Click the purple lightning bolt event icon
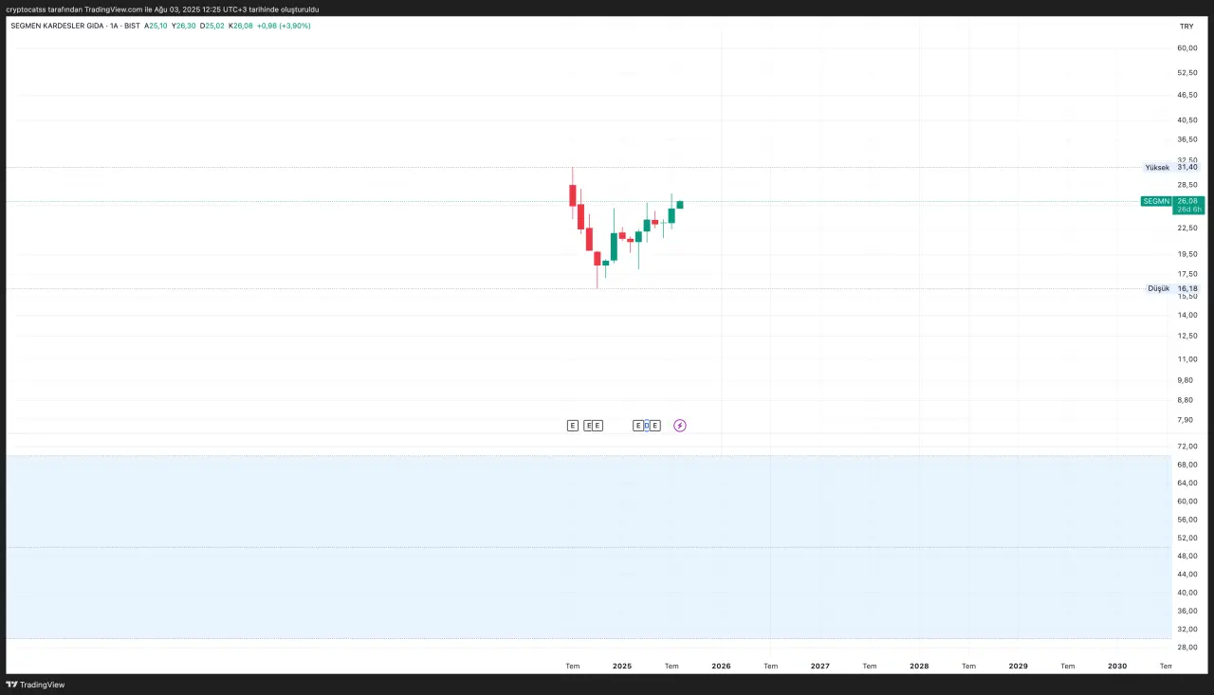Screen dimensions: 1214x695 pos(680,426)
